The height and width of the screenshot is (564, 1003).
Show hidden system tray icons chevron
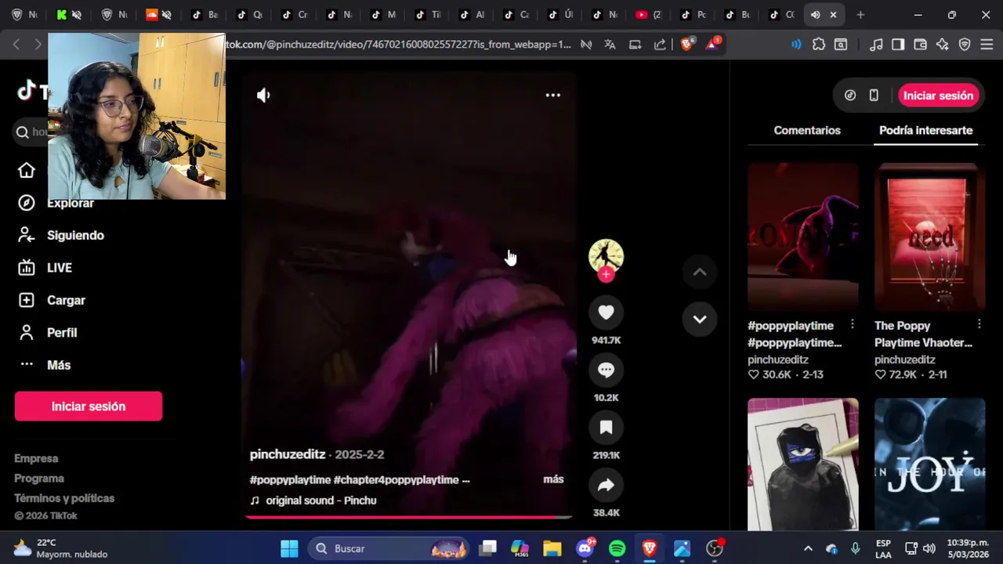[x=808, y=548]
